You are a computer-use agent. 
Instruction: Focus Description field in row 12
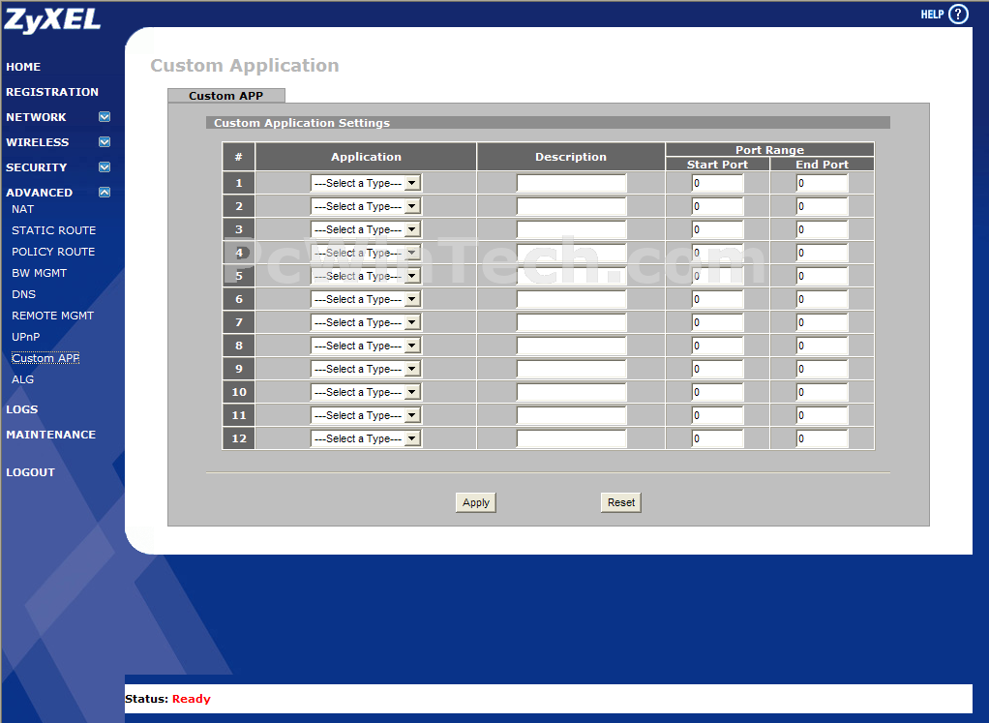(572, 438)
